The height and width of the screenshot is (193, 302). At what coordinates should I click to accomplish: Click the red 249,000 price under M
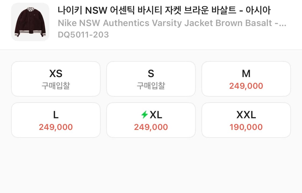[246, 86]
